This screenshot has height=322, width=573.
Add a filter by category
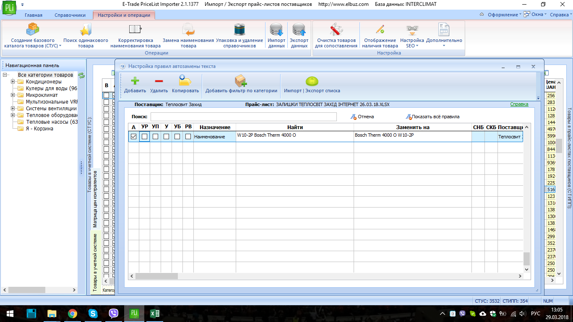pyautogui.click(x=241, y=84)
